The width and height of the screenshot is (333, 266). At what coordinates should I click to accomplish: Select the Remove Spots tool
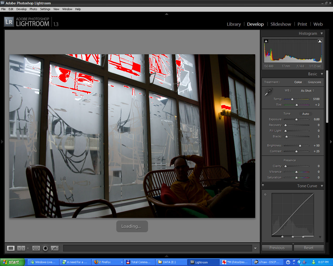coord(55,248)
